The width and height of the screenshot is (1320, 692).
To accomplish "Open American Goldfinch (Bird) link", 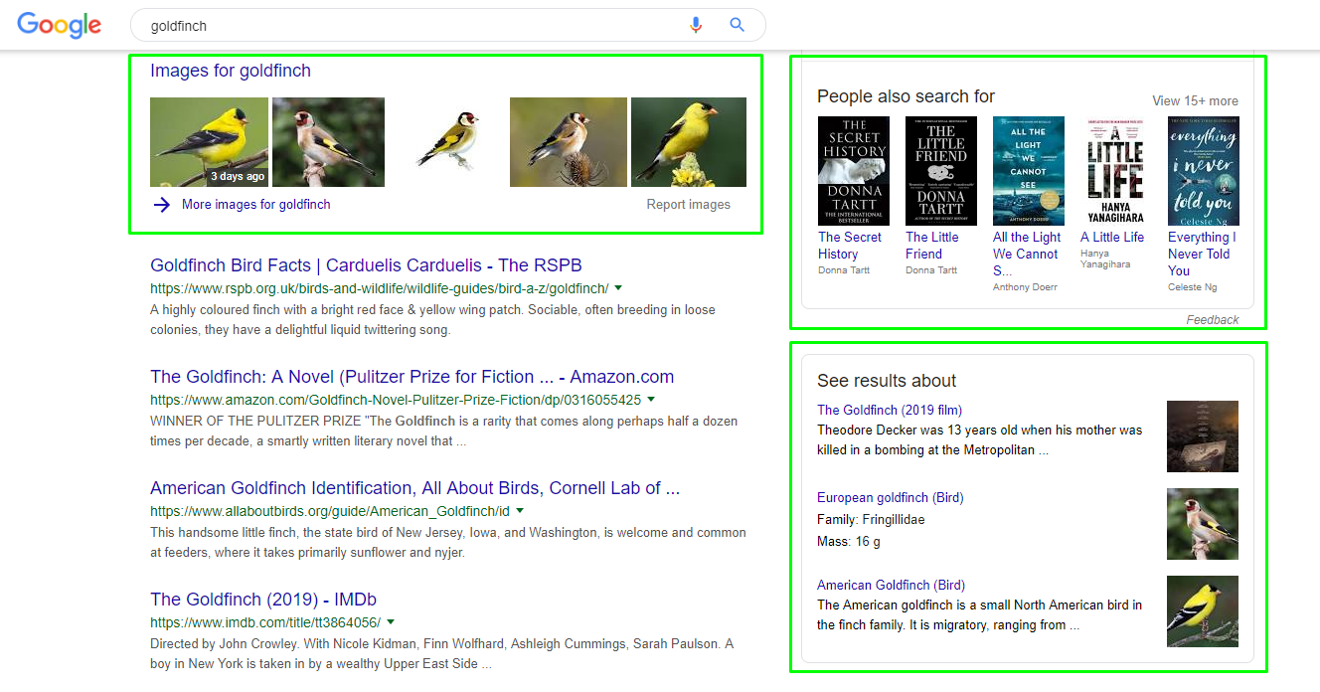I will (891, 585).
